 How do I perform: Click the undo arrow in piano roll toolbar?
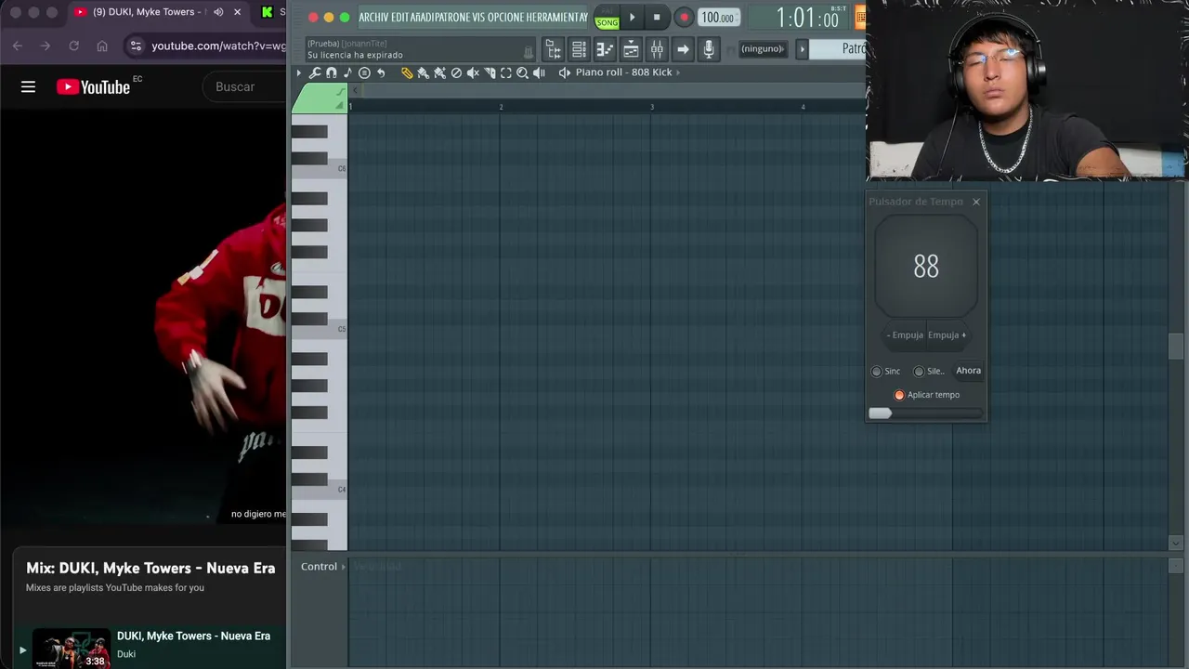(381, 72)
